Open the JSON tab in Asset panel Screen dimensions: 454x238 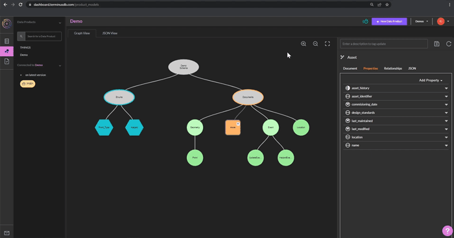pos(412,69)
